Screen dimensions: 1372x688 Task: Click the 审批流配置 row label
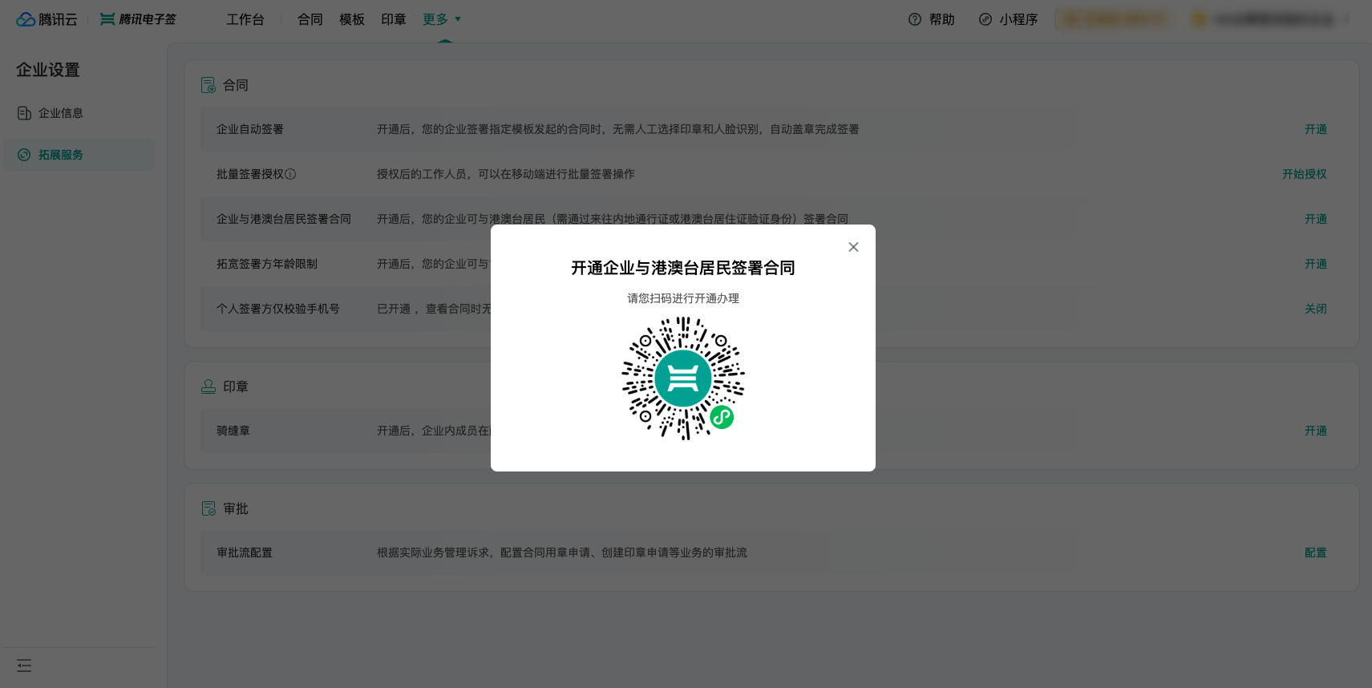tap(245, 552)
